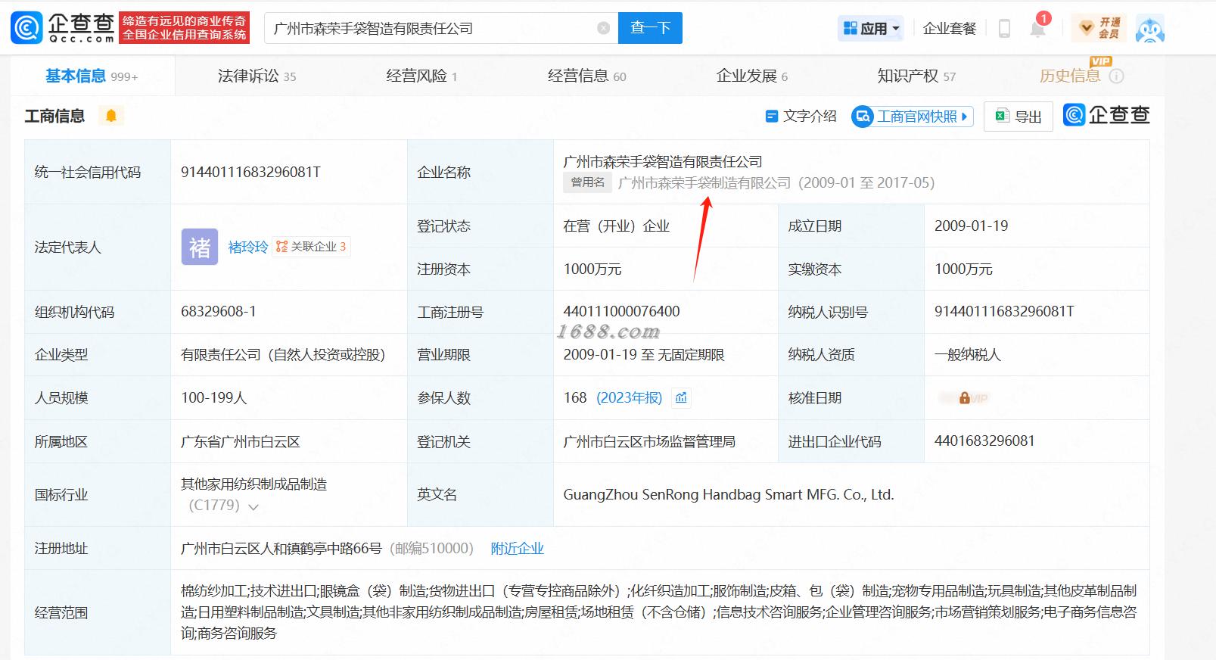
Task: Open the (2023年报) link
Action: coord(630,398)
